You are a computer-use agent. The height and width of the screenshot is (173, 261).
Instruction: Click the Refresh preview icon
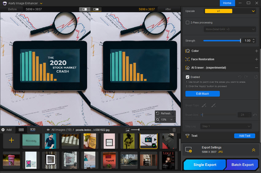tap(158, 113)
